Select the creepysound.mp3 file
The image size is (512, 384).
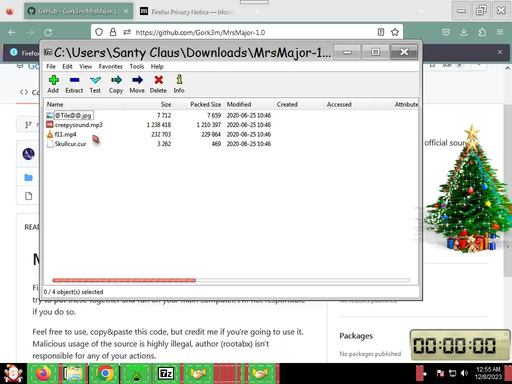[78, 124]
